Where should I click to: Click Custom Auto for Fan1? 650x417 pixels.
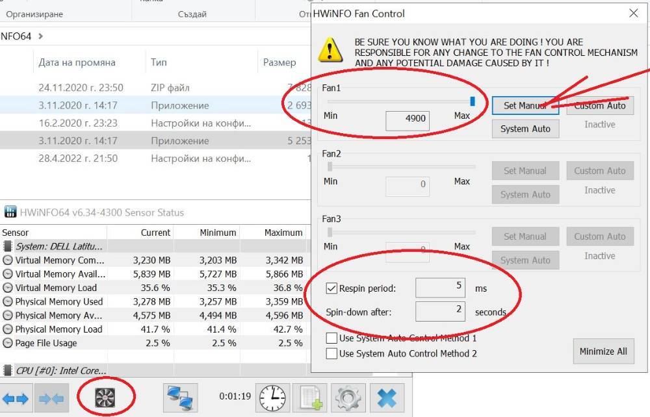pos(600,106)
